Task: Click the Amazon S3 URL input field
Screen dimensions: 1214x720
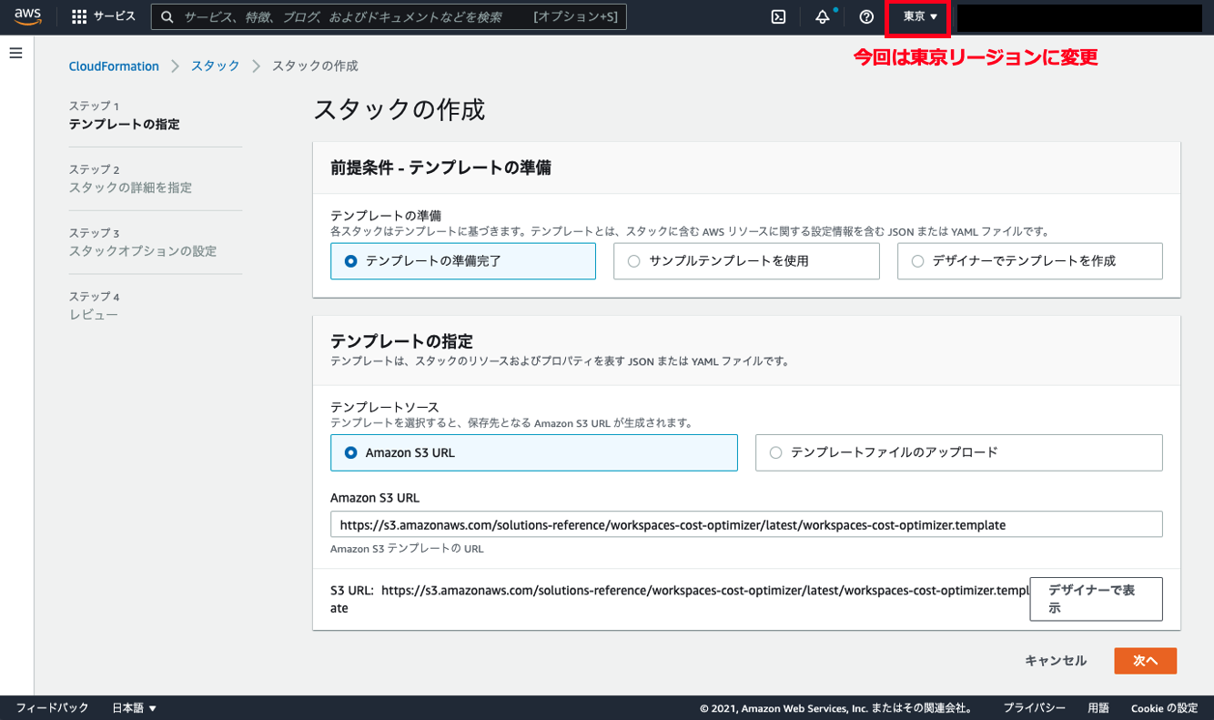Action: click(746, 524)
